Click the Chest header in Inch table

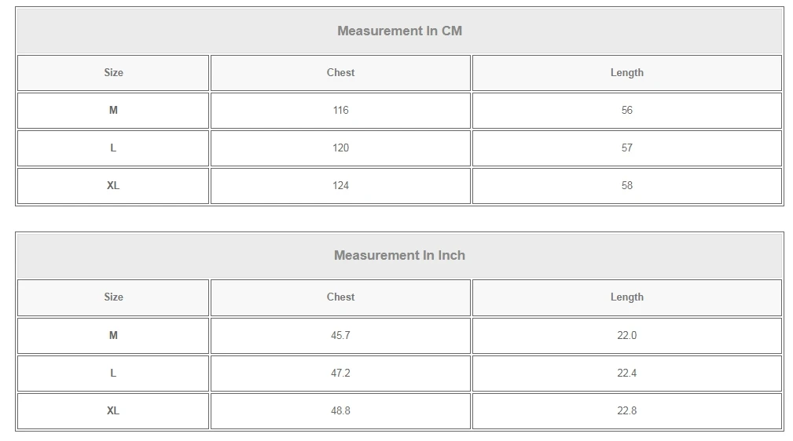[x=340, y=297]
